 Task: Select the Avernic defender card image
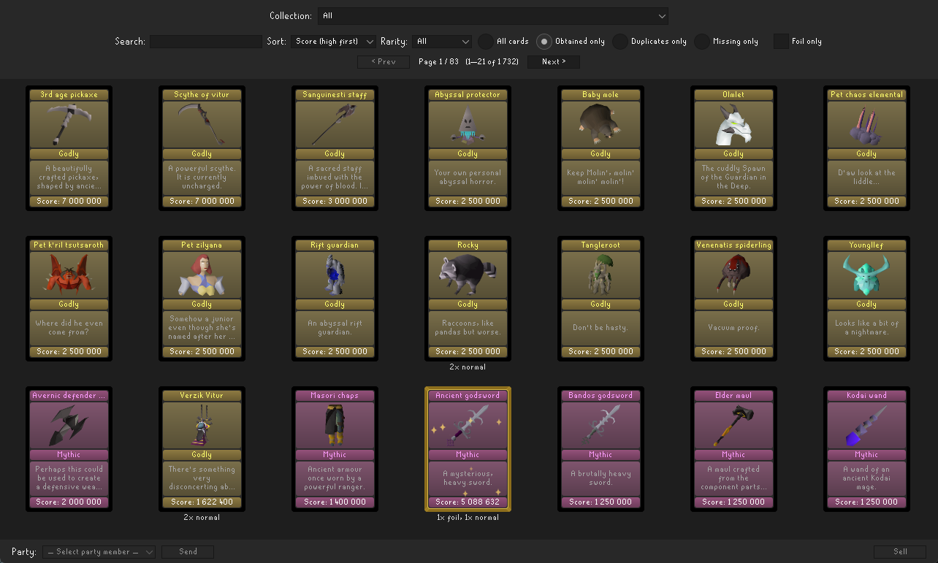coord(69,425)
